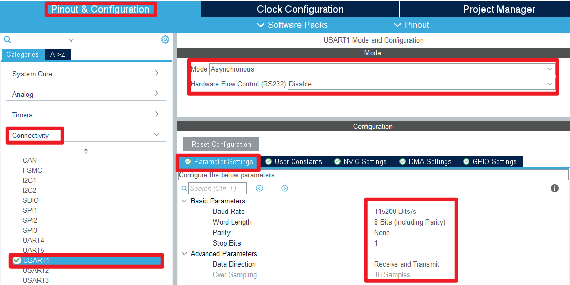
Task: Collapse the Advanced Parameters group
Action: [x=185, y=254]
